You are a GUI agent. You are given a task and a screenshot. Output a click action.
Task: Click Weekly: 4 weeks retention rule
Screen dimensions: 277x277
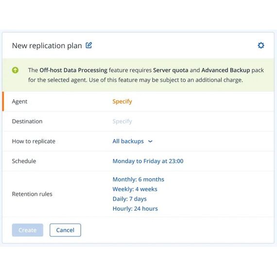tap(135, 189)
